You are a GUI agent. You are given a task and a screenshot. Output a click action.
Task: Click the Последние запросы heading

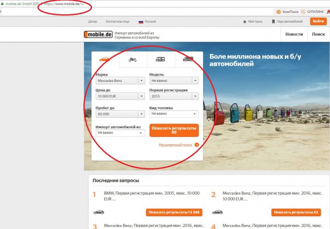click(115, 181)
